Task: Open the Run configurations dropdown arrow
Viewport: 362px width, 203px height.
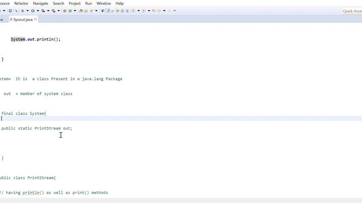Action: pyautogui.click(x=38, y=11)
